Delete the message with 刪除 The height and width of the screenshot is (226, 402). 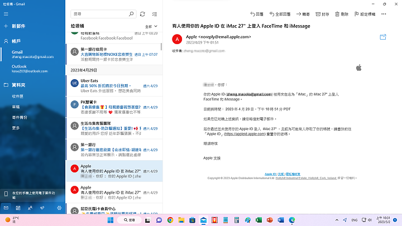pyautogui.click(x=342, y=14)
